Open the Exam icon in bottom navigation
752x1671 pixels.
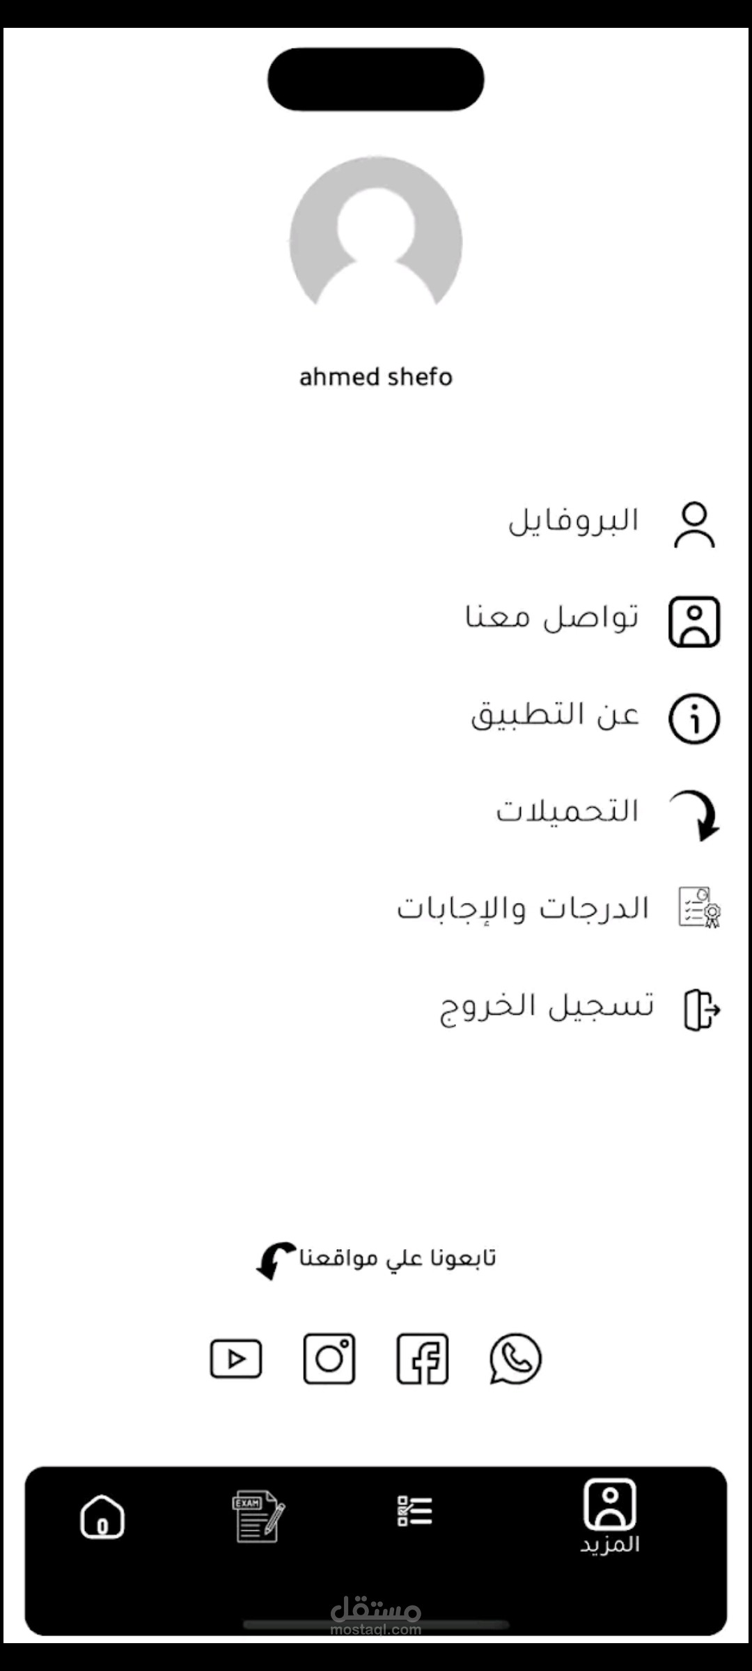pyautogui.click(x=258, y=1516)
